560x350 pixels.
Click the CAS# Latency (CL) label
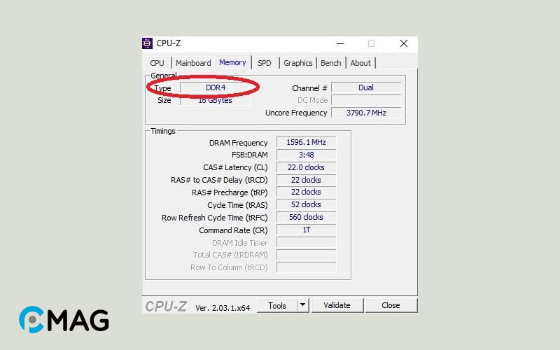click(235, 167)
